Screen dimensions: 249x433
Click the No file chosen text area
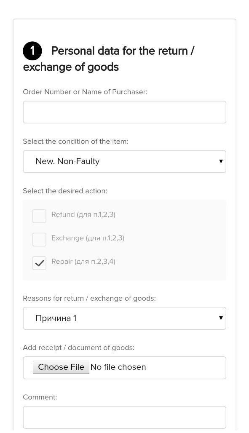[118, 367]
